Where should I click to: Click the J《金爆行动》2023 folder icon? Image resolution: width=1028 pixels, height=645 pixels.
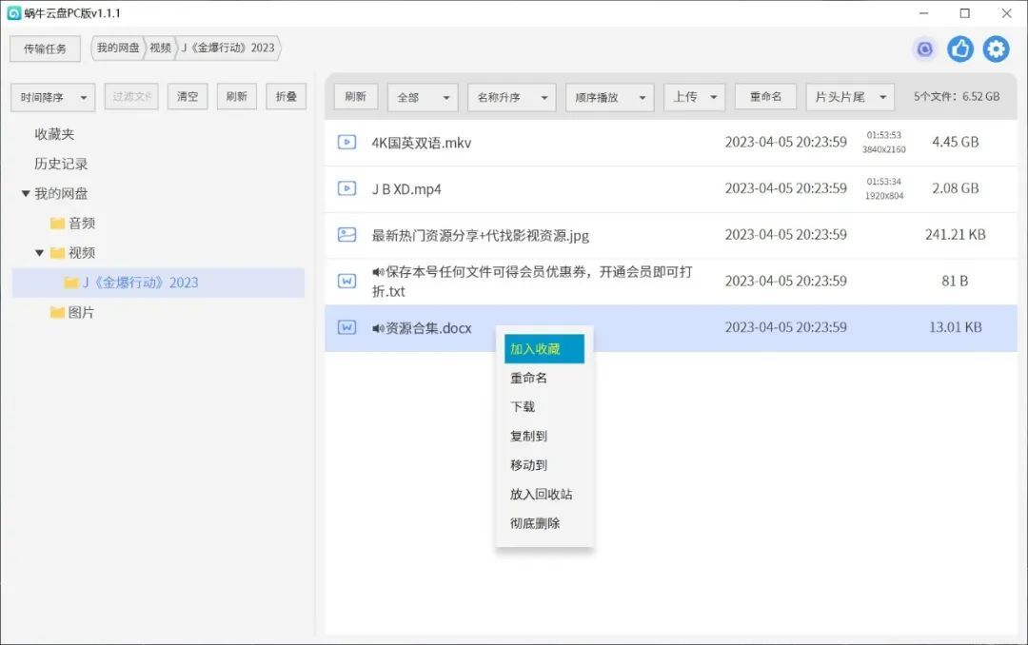[71, 283]
